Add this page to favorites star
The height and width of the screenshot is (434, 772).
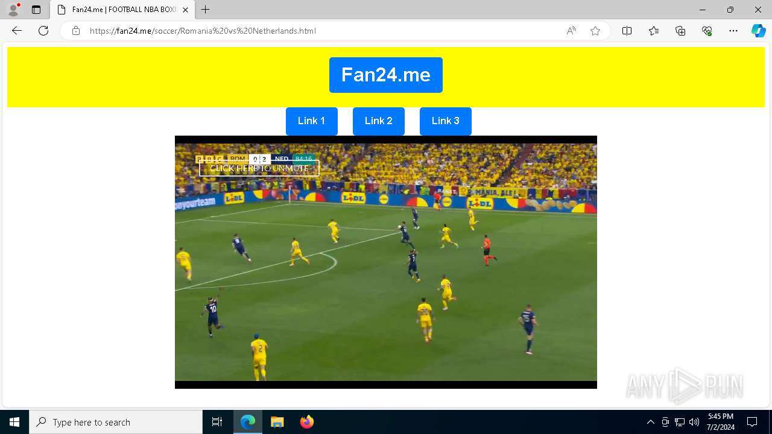(x=595, y=31)
